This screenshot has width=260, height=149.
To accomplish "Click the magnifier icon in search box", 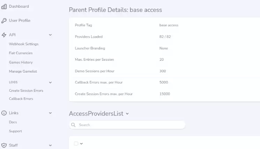I will pos(73,125).
